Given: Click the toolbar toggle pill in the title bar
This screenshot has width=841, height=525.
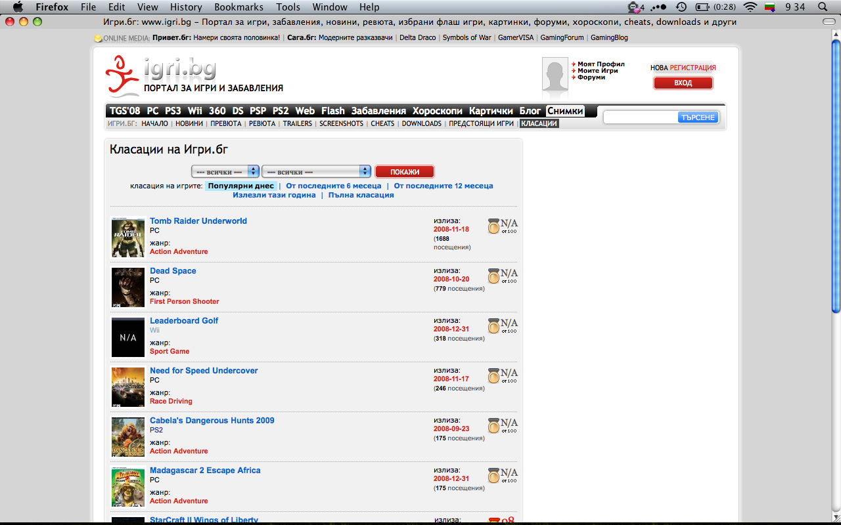Looking at the screenshot, I should click(829, 22).
